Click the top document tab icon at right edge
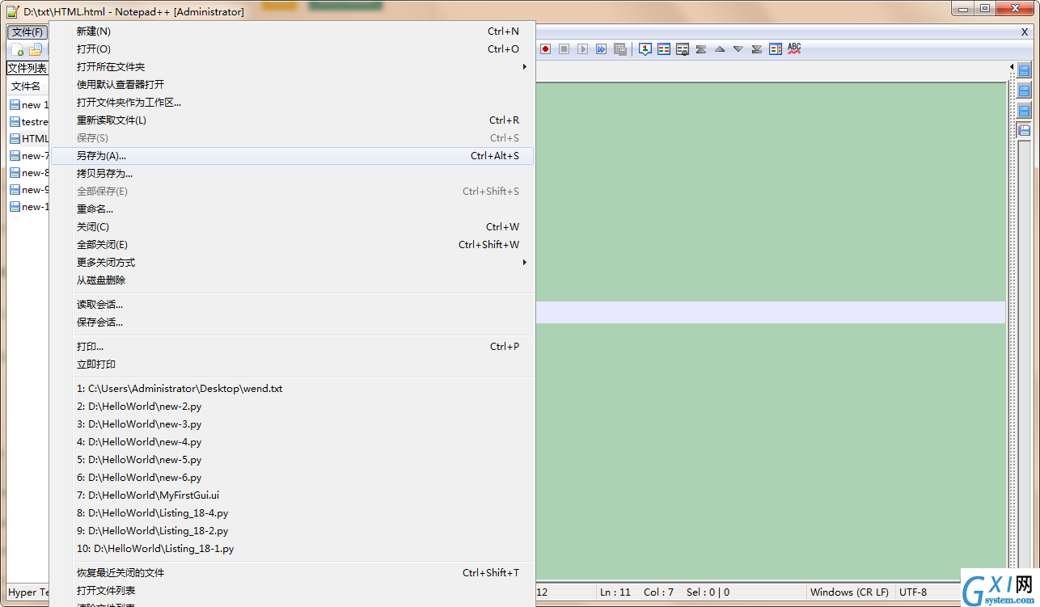Image resolution: width=1040 pixels, height=607 pixels. coord(1024,71)
